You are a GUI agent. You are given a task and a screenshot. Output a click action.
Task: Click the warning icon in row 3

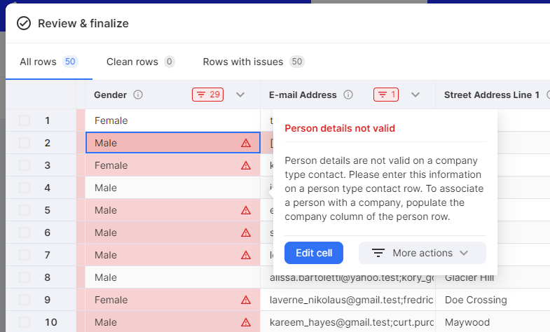coord(246,165)
